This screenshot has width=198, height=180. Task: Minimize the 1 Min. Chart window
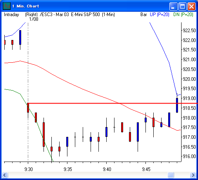[173, 6]
